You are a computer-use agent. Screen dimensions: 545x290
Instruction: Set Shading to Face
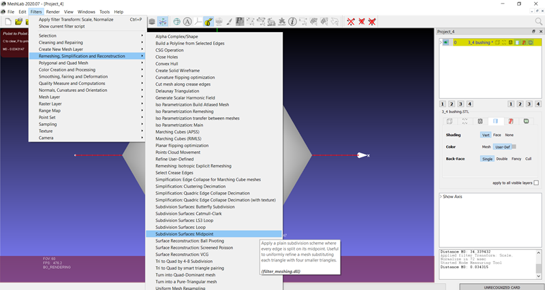(497, 135)
